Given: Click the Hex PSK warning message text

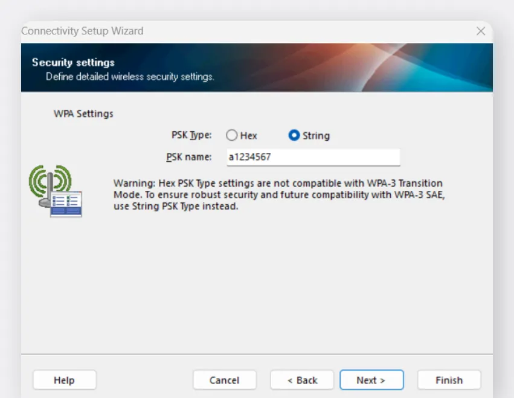Looking at the screenshot, I should click(x=278, y=194).
